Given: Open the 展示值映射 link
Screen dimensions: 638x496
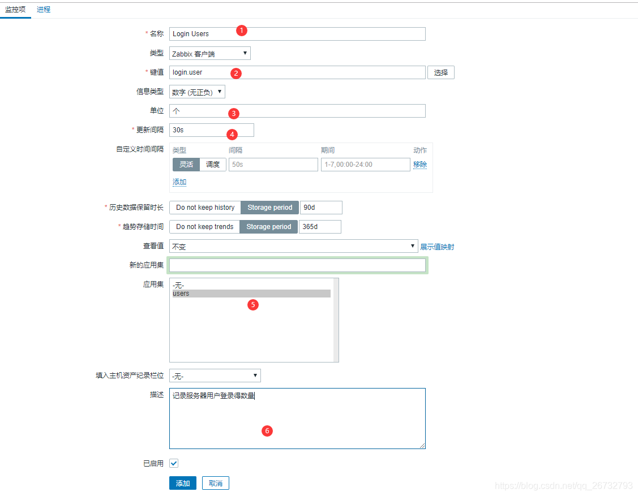Looking at the screenshot, I should coord(437,247).
